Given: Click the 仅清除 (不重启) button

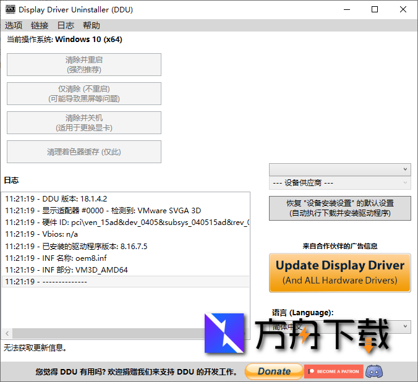Looking at the screenshot, I should point(84,93).
